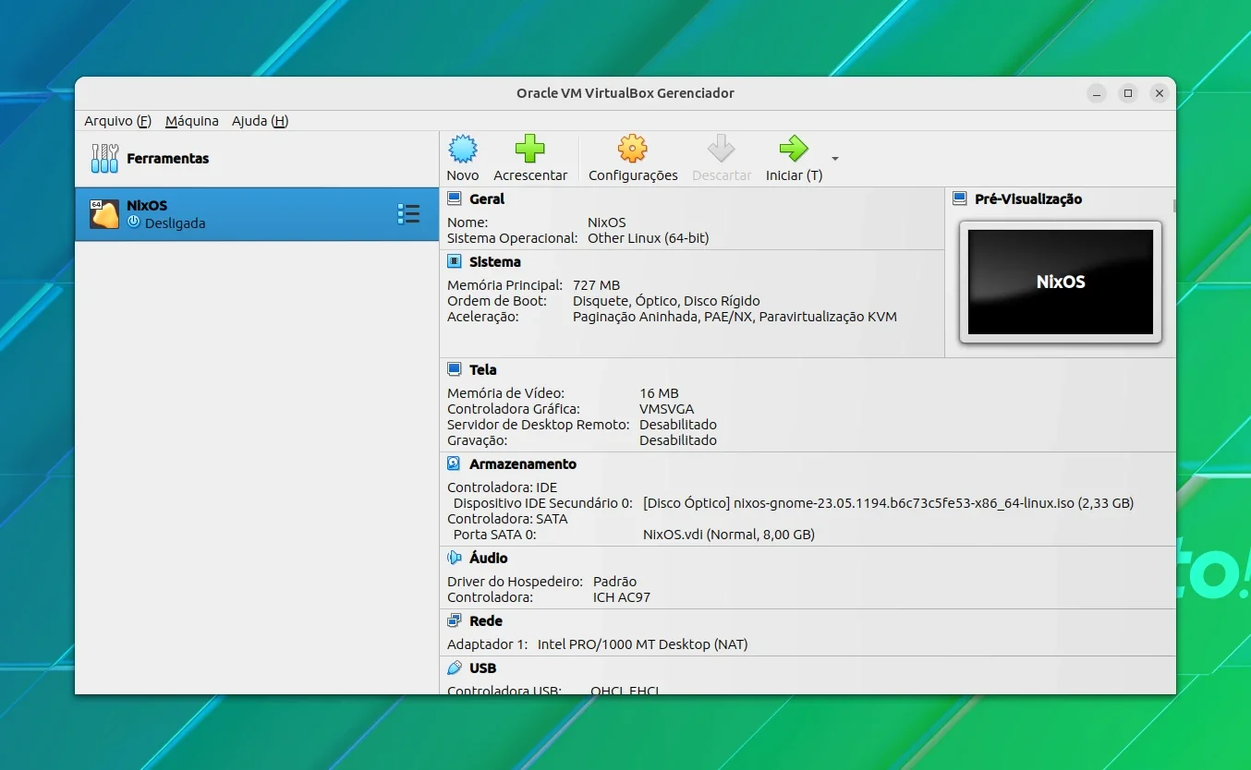1251x770 pixels.
Task: Click the Armazenamento section disk icon
Action: click(x=454, y=463)
